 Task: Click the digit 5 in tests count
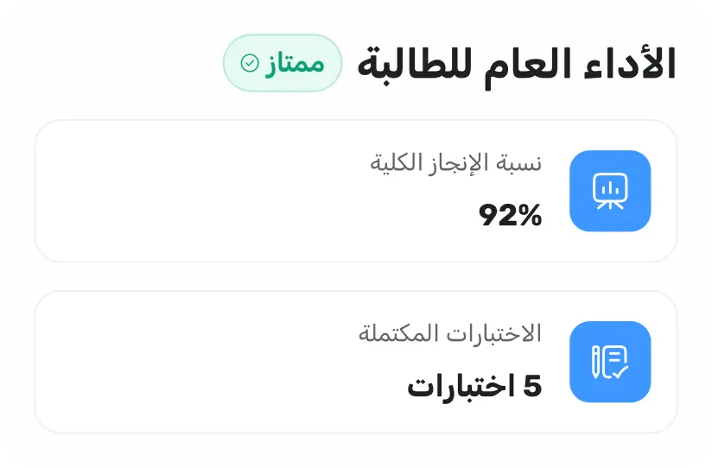coord(532,387)
